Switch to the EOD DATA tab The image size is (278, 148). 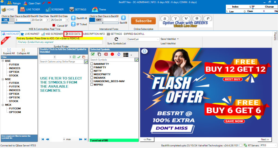pos(73,34)
